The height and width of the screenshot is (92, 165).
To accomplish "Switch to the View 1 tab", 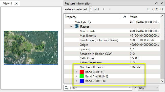I will pos(8,4).
